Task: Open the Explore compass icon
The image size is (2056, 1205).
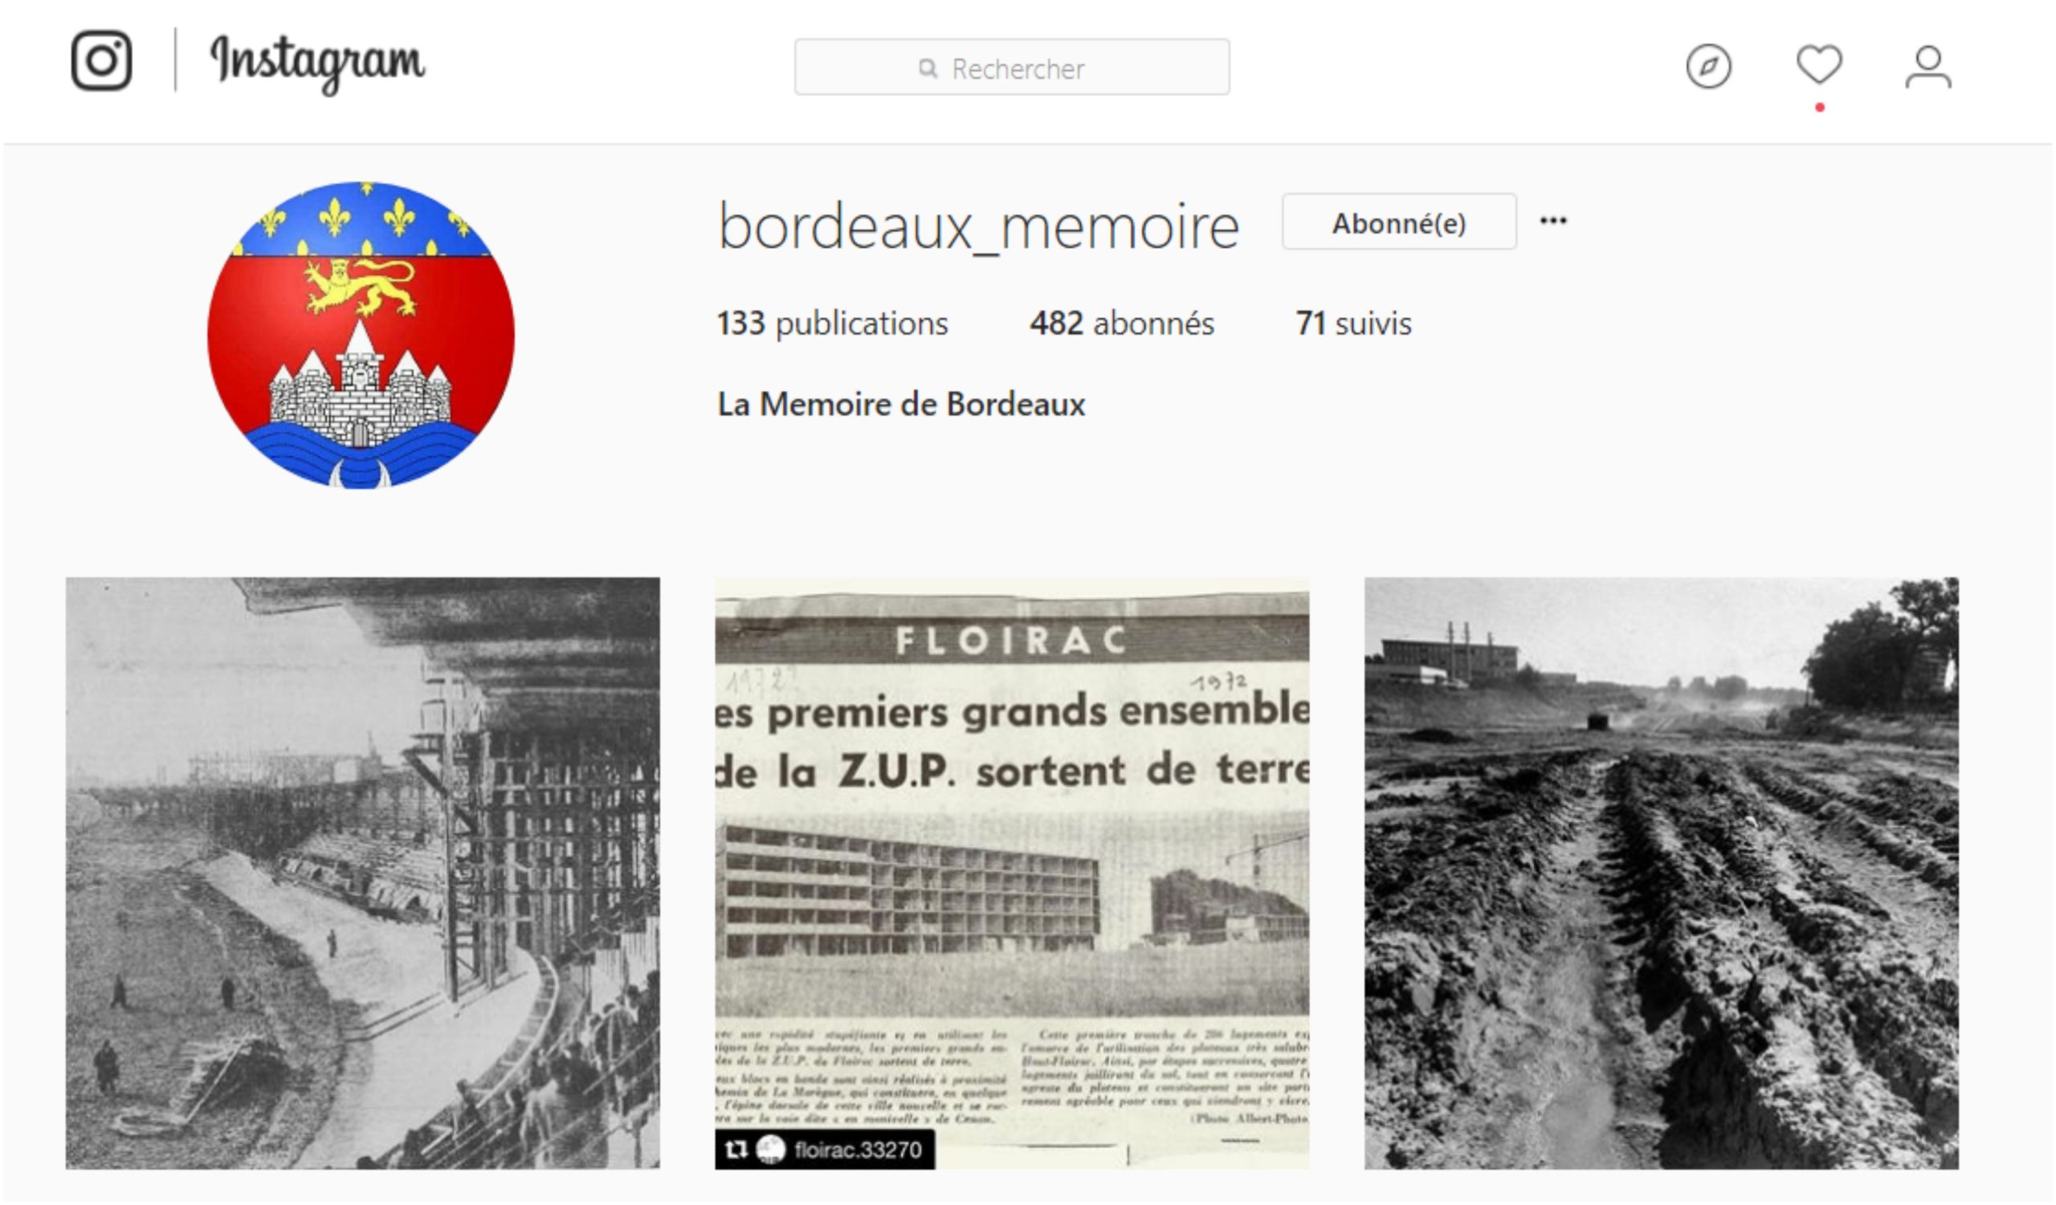Action: [x=1708, y=66]
